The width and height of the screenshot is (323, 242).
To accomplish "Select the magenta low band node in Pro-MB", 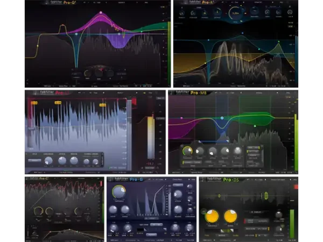I will (x=181, y=118).
